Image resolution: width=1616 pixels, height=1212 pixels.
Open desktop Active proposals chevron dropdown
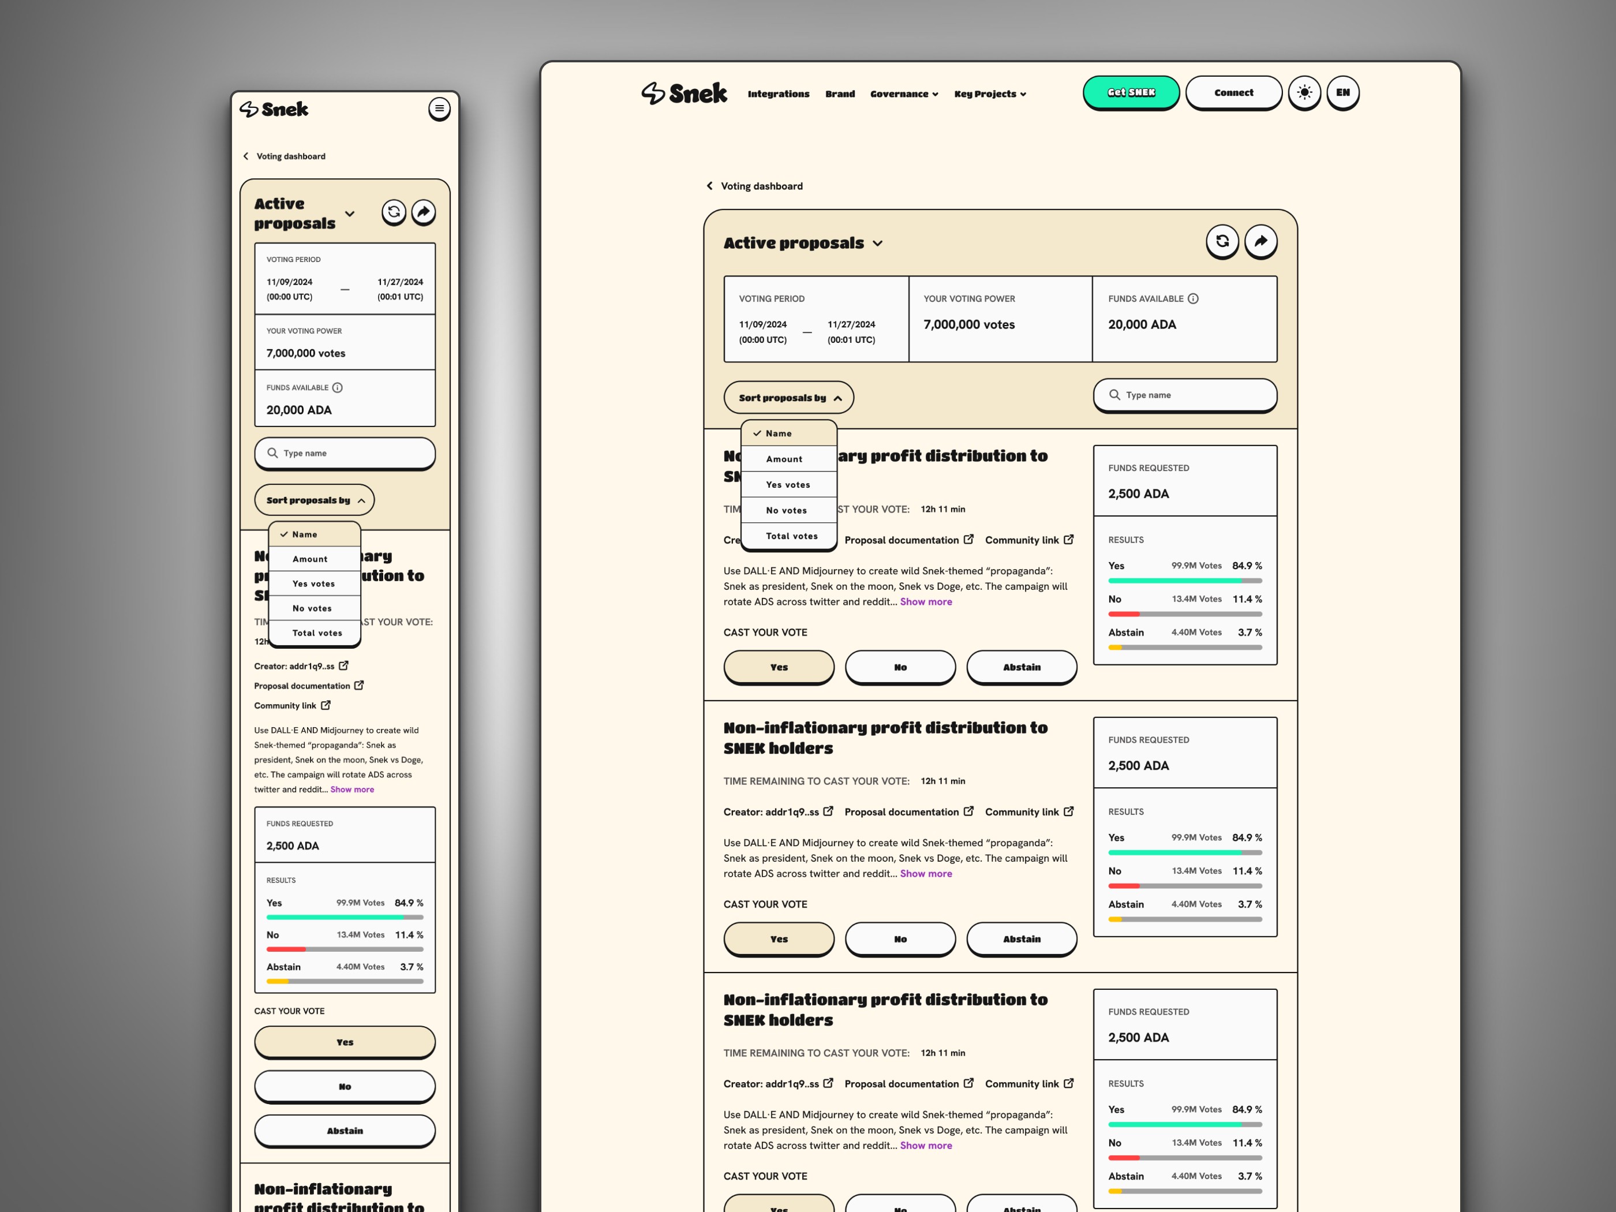pyautogui.click(x=877, y=244)
